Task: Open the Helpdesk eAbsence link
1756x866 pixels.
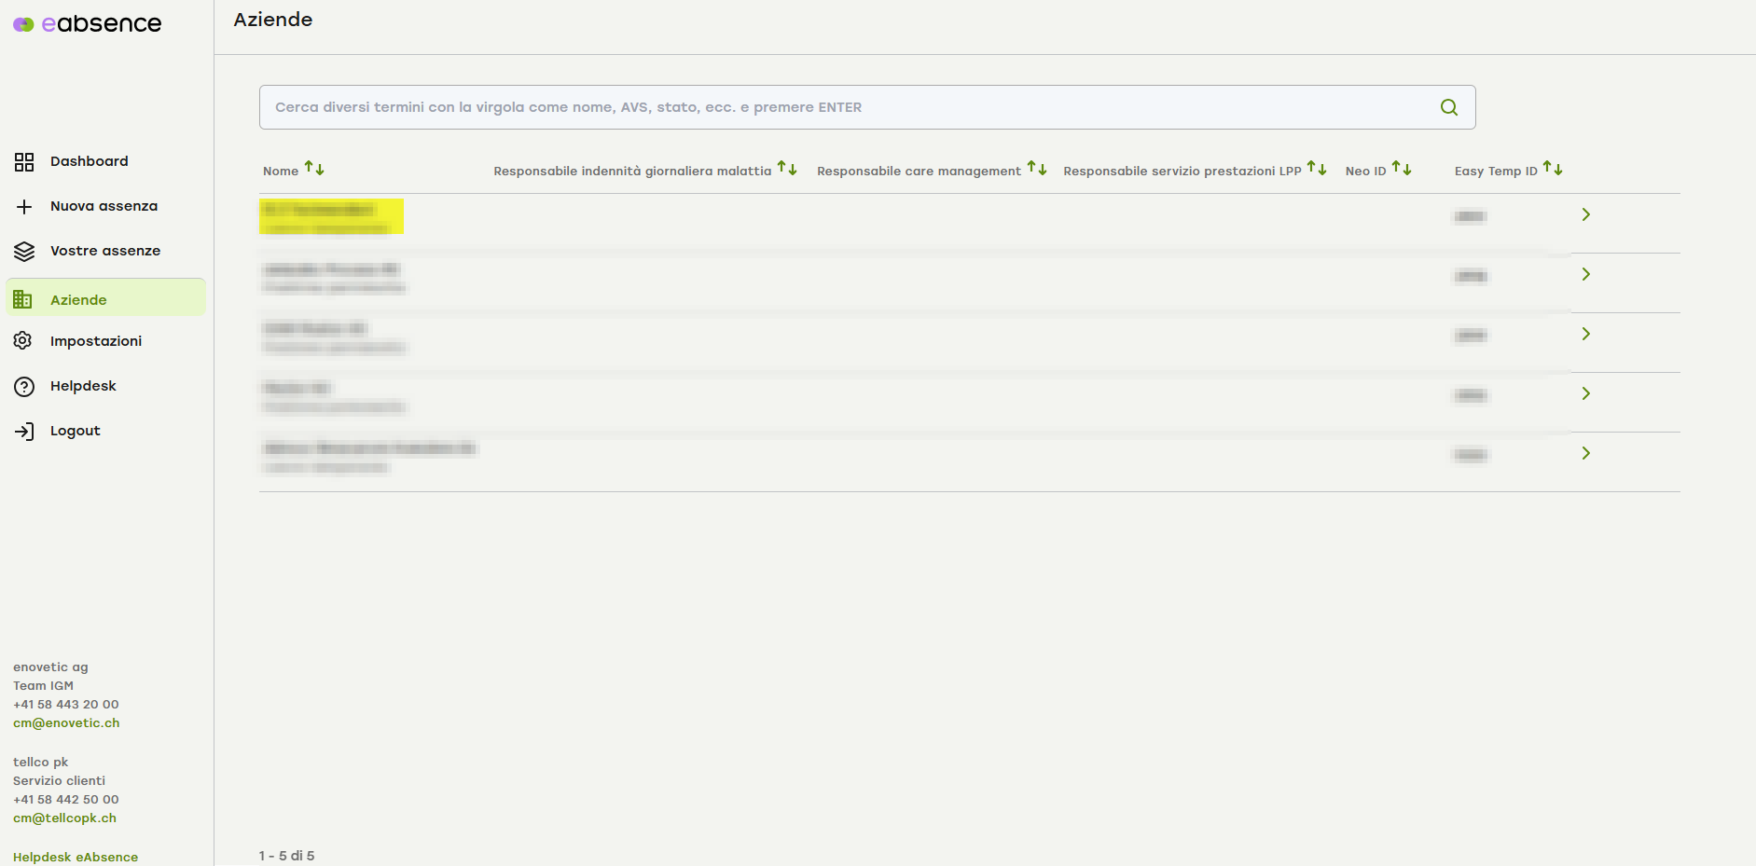Action: 76,857
